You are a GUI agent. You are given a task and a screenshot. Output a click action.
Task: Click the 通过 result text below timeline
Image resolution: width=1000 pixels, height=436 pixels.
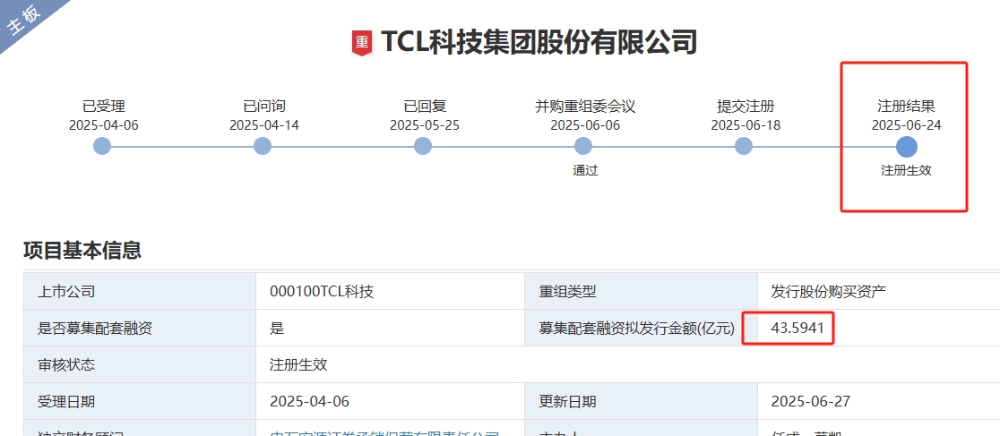pyautogui.click(x=585, y=170)
